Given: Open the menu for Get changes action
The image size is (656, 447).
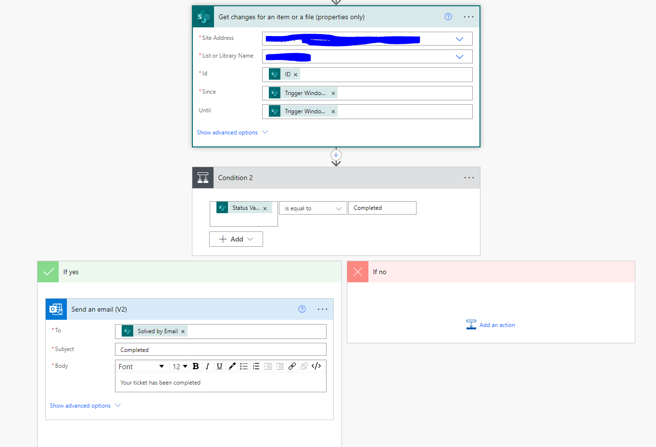Looking at the screenshot, I should tap(468, 16).
